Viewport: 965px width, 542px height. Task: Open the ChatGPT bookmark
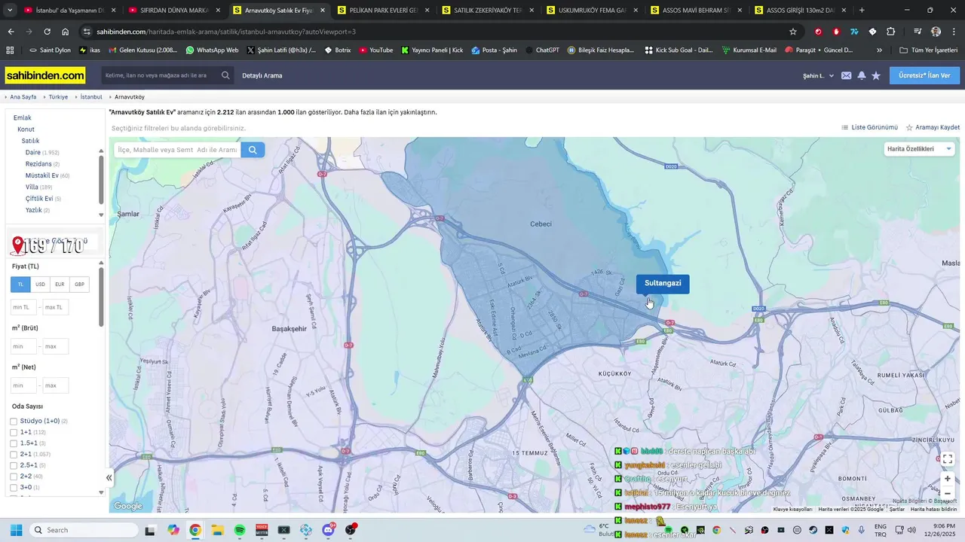click(543, 50)
